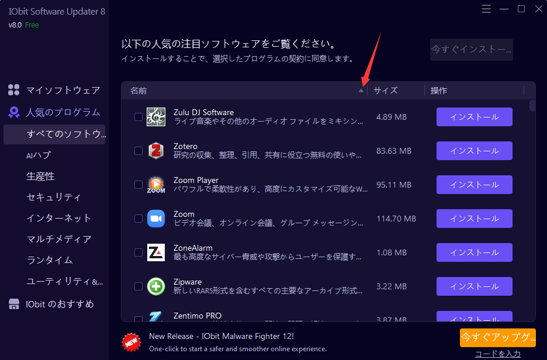Viewport: 547px width, 360px height.
Task: Click the Zipware green plus icon
Action: [x=156, y=286]
